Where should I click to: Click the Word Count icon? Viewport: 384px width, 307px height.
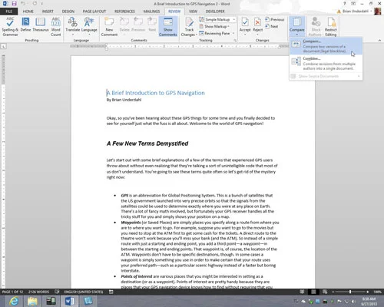[56, 27]
